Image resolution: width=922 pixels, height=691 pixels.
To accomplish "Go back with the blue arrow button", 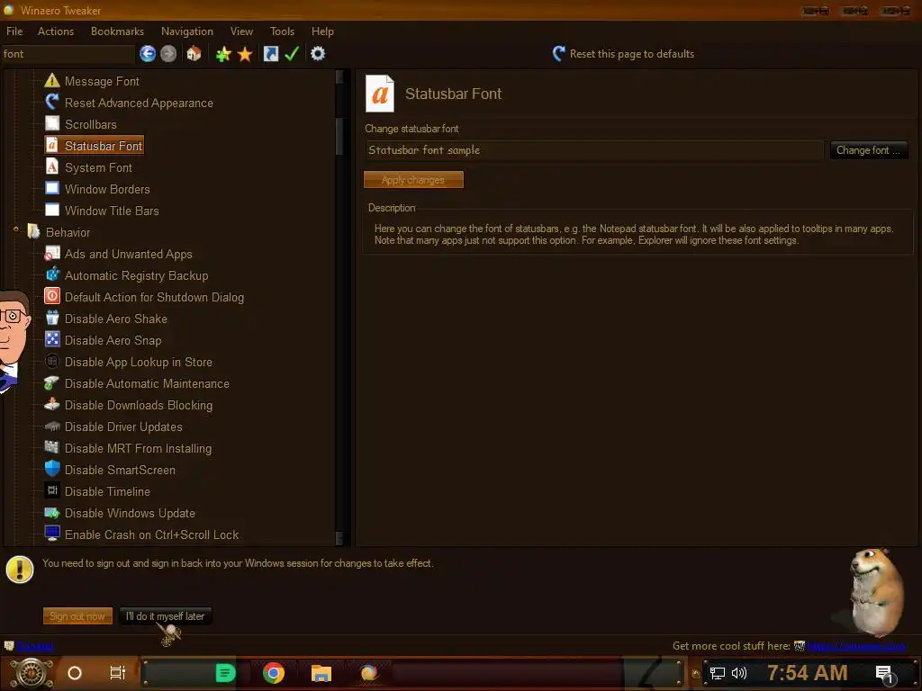I will [x=148, y=54].
